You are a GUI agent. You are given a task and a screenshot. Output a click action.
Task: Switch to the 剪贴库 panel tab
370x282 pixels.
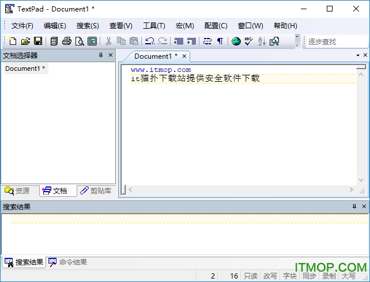(x=96, y=191)
